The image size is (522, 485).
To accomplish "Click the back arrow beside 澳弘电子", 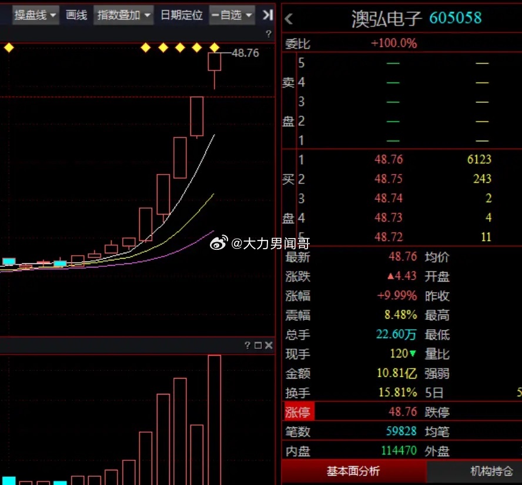I will [x=289, y=19].
